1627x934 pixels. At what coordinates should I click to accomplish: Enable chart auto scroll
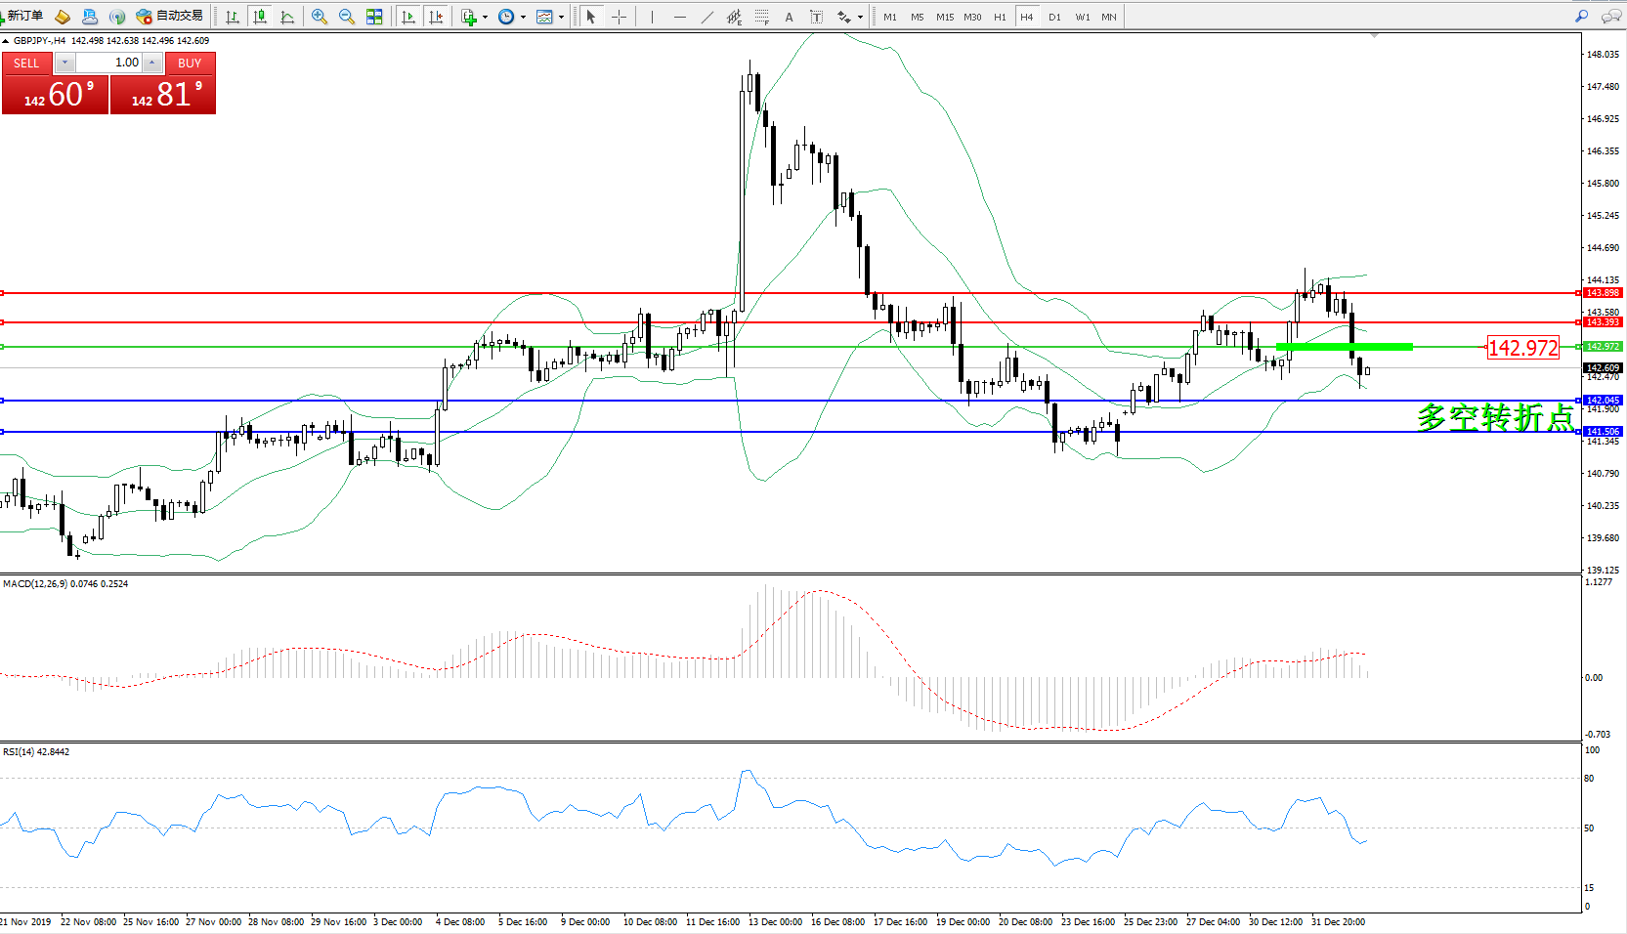(408, 17)
